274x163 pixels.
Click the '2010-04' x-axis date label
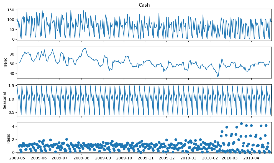(x=251, y=158)
